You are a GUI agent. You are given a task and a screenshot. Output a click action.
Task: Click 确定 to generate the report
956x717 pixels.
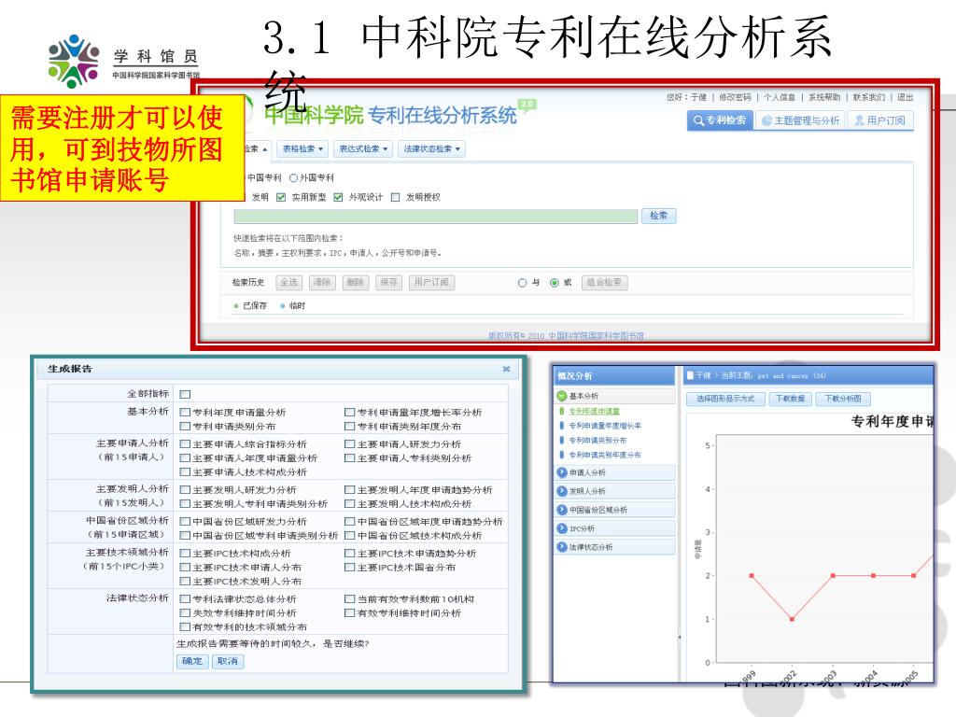pyautogui.click(x=192, y=662)
